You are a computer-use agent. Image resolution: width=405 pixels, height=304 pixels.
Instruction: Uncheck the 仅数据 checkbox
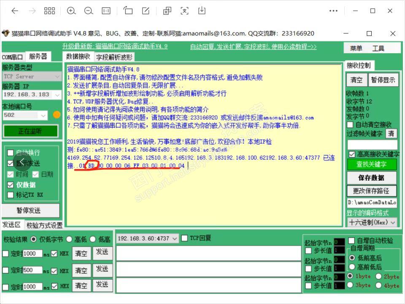click(x=10, y=185)
